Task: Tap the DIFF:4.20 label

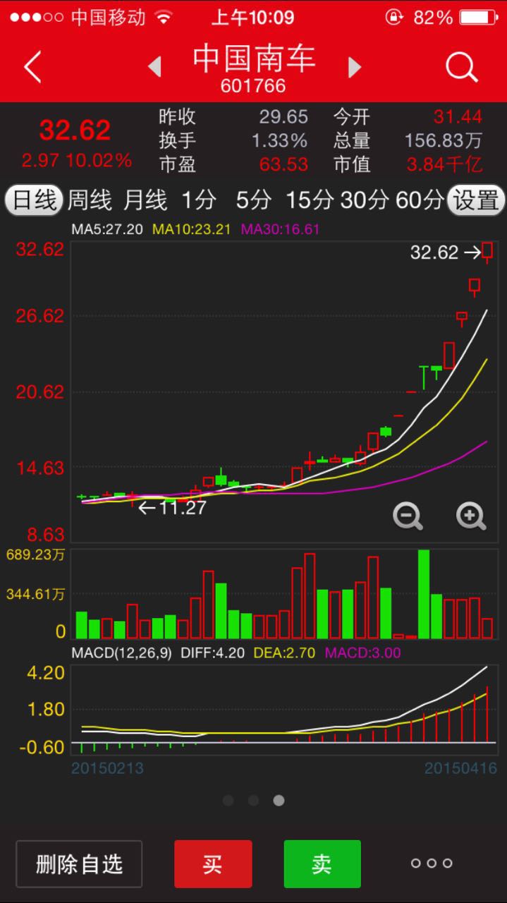Action: (212, 653)
